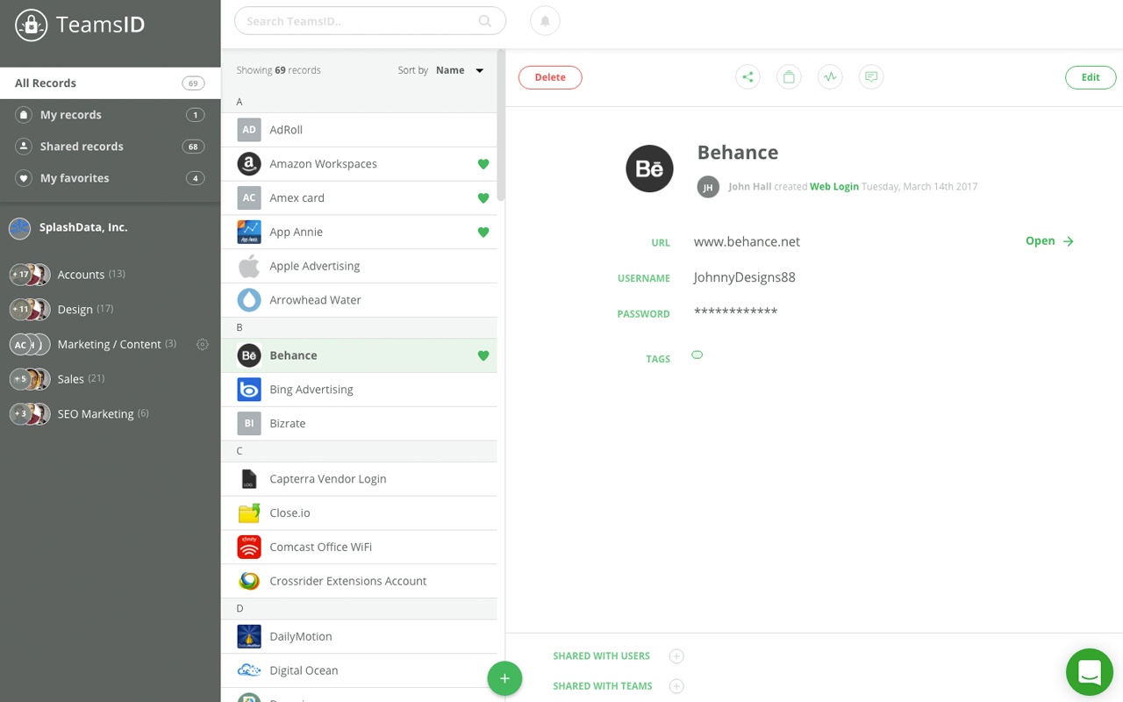Viewport: 1123px width, 702px height.
Task: Select the Crossrider Extensions Account record
Action: click(x=359, y=581)
